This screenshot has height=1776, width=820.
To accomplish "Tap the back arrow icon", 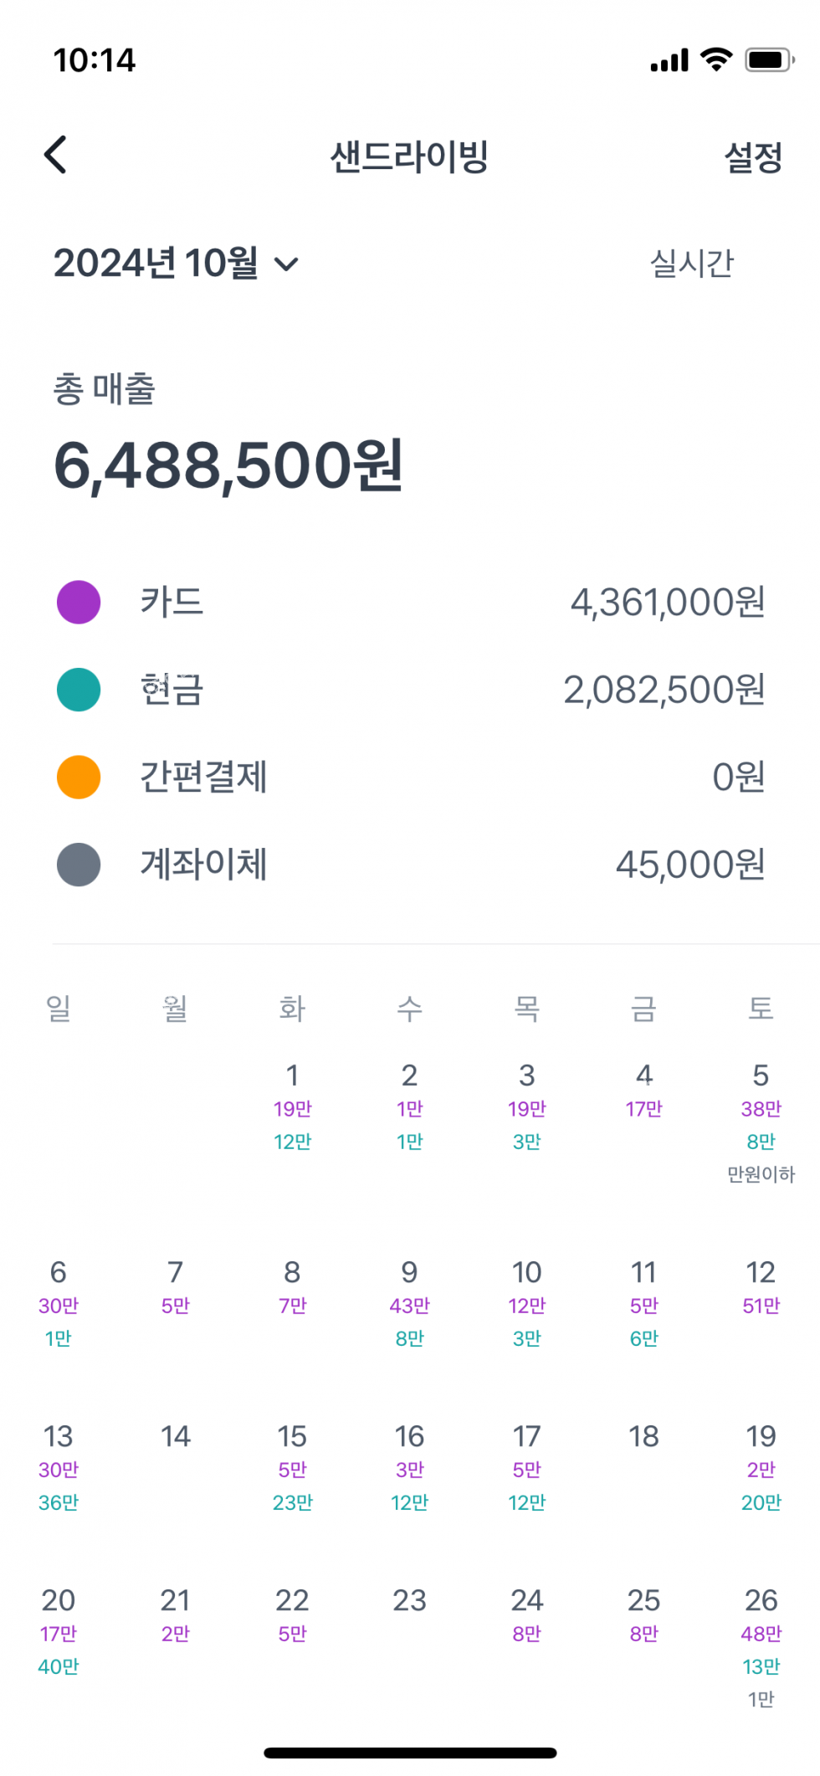I will (56, 155).
